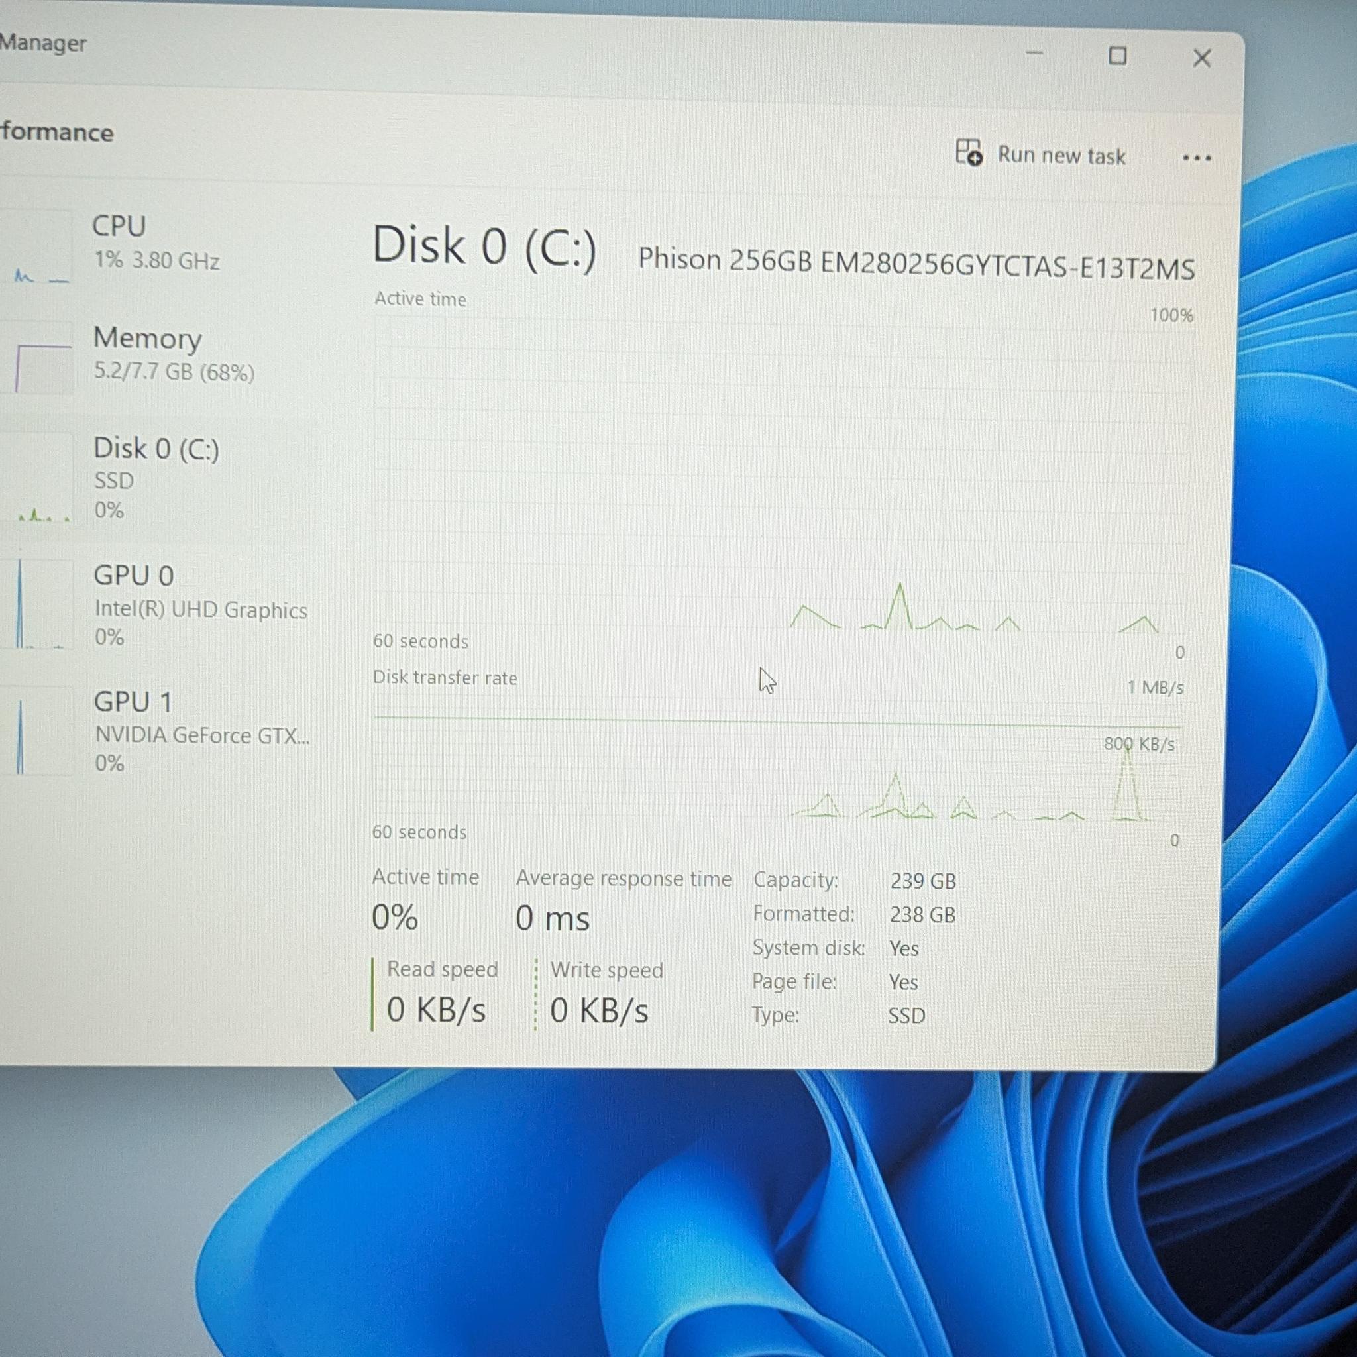
Task: Click the Phison 256GB disk model text
Action: point(916,264)
